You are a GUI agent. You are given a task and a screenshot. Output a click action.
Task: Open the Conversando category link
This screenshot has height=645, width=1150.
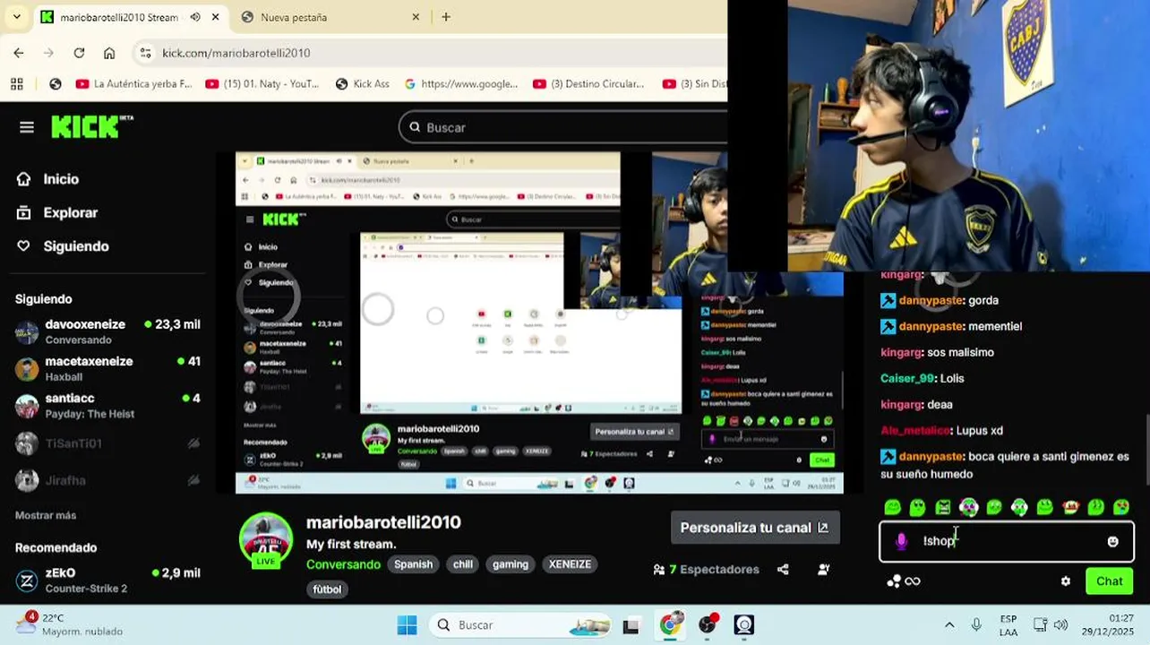point(343,564)
